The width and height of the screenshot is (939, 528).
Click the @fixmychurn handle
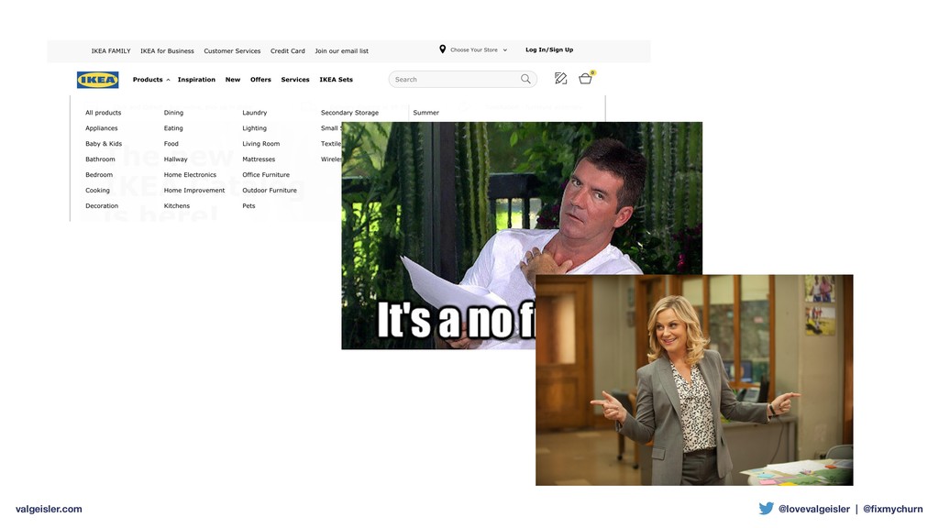click(x=892, y=509)
